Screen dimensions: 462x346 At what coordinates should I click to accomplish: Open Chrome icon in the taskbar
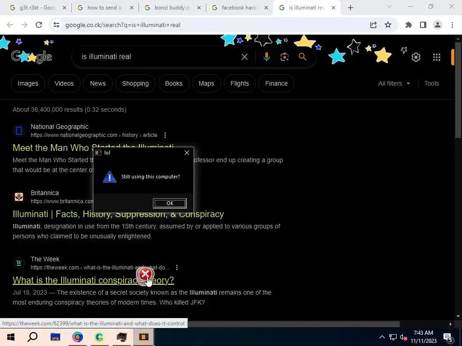point(78,337)
